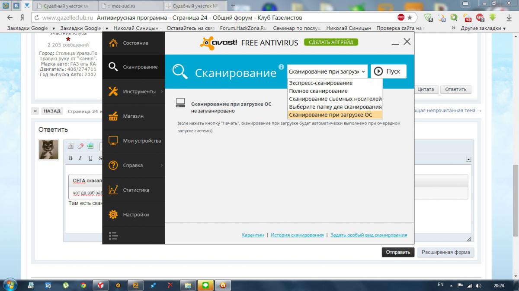Viewport: 519px width, 291px height.
Task: Go to Магазин in the Avast sidebar
Action: [x=134, y=116]
